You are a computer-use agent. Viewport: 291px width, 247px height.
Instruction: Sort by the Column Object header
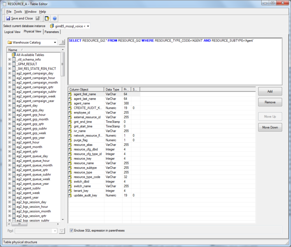86,89
